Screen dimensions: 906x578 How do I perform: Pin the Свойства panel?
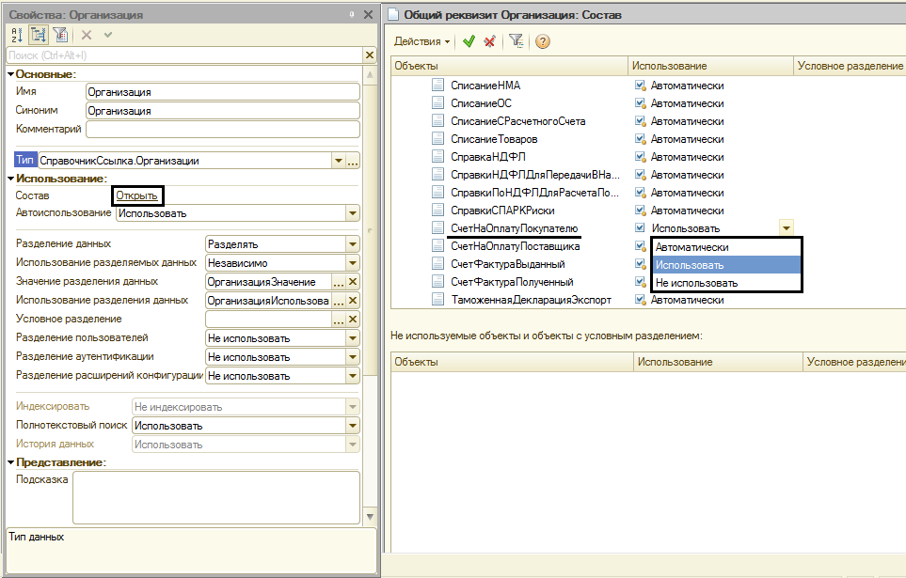pyautogui.click(x=352, y=14)
